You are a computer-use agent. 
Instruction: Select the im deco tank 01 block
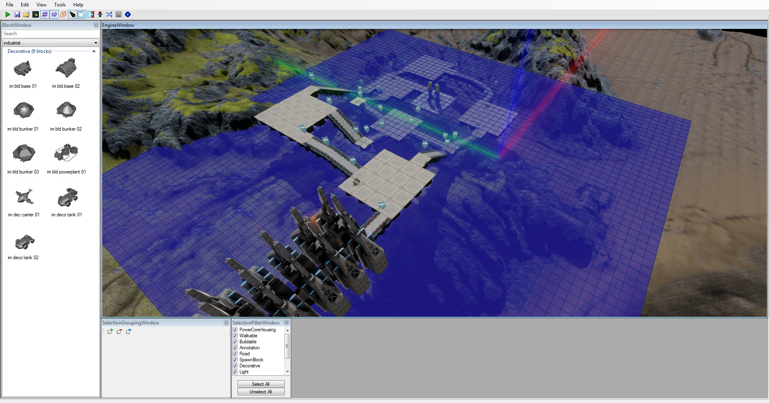[66, 202]
